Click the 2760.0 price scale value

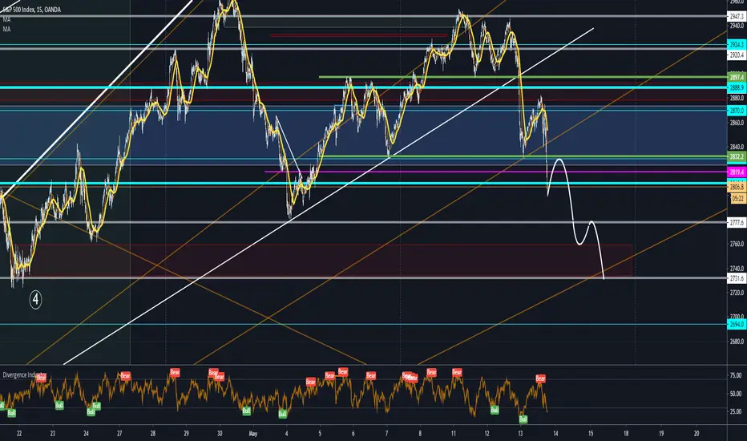pos(737,244)
